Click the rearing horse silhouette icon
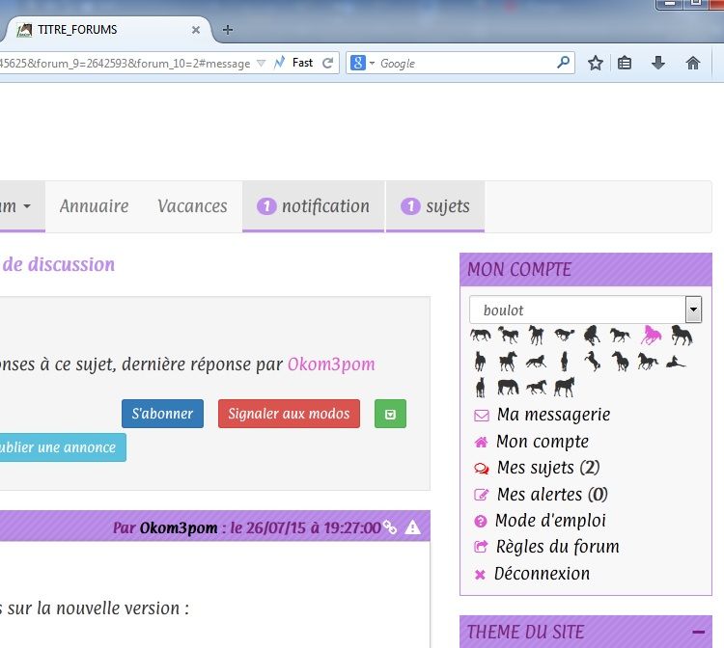This screenshot has height=648, width=724. tap(592, 362)
